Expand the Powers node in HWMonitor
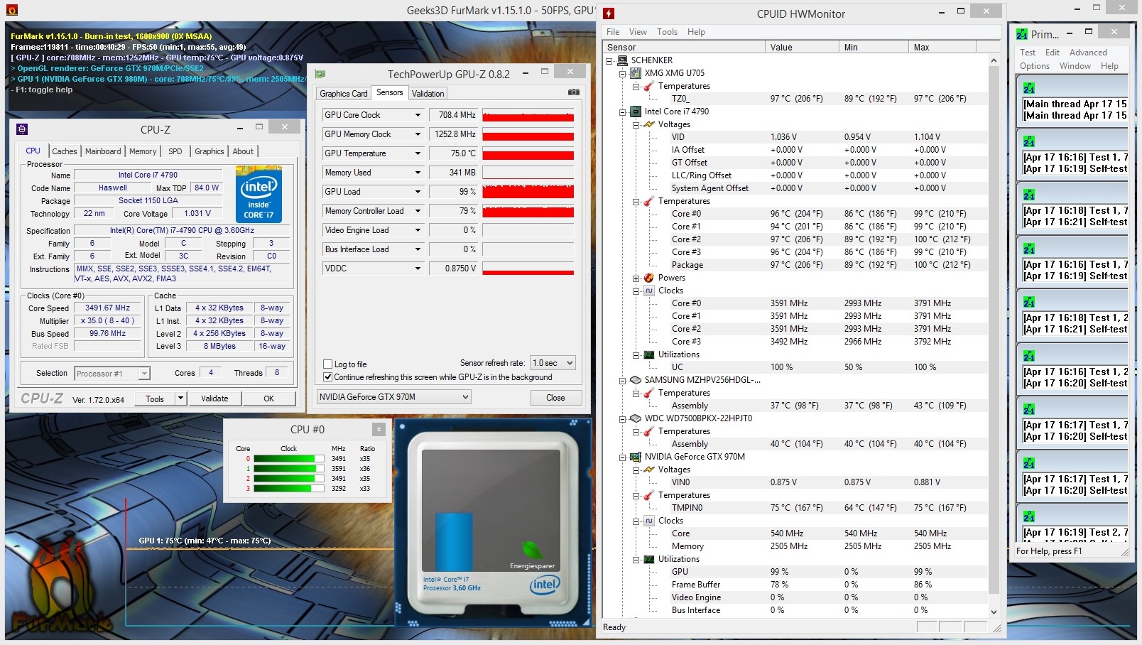Image resolution: width=1142 pixels, height=645 pixels. point(636,278)
